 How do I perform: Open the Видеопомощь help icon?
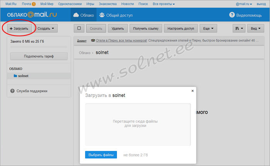(232, 15)
